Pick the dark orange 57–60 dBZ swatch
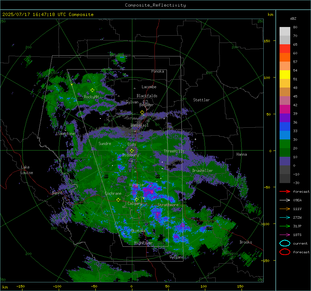 tap(285, 57)
